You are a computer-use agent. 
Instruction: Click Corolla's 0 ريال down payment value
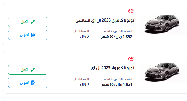tap(84, 84)
